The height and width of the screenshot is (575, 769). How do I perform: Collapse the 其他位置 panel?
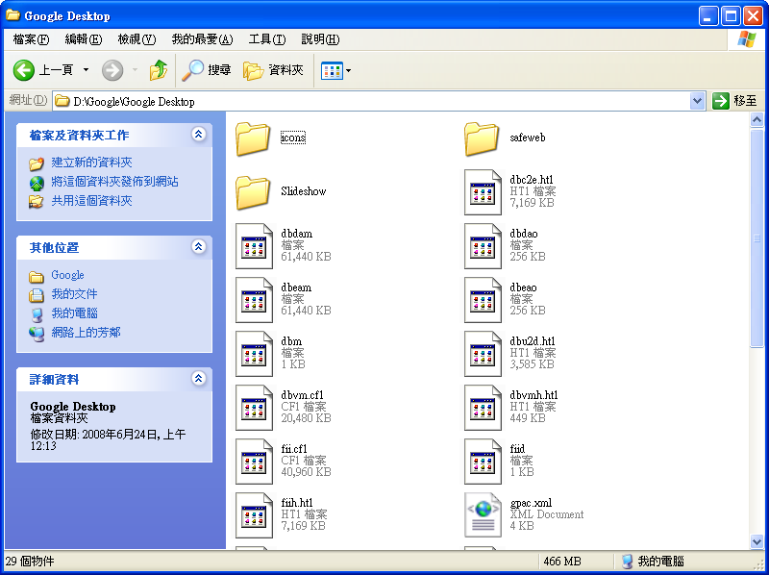coord(199,247)
